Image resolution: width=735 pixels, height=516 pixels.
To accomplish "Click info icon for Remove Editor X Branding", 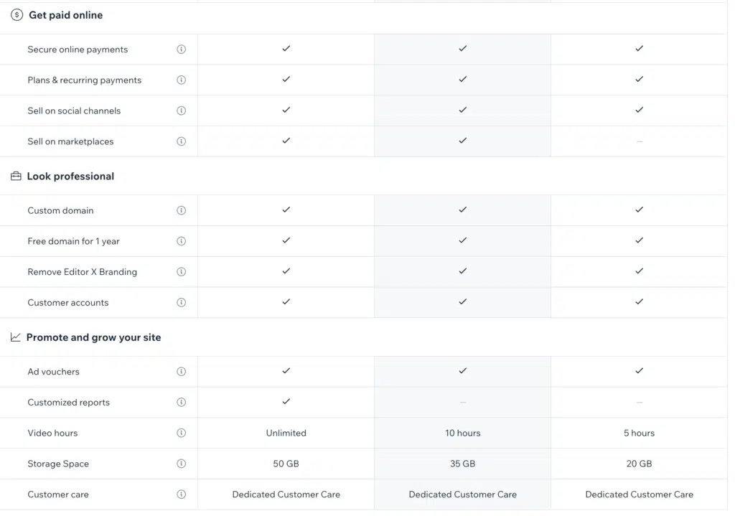I will point(181,272).
